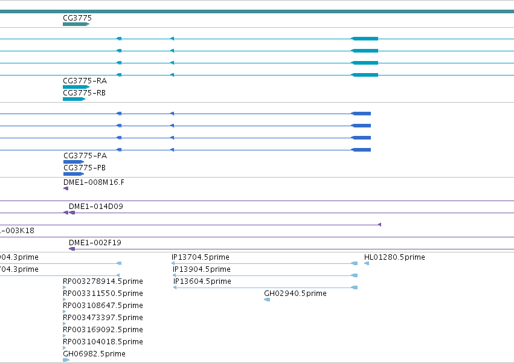Click the CG3775-RA transcript label
Viewport: 514px width, 363px height.
point(85,81)
